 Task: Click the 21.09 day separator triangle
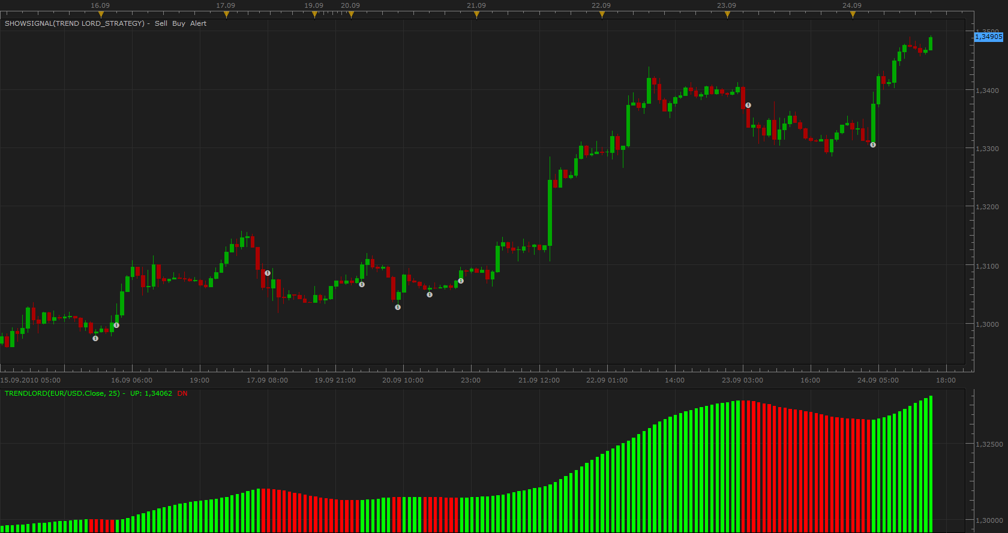(x=476, y=14)
